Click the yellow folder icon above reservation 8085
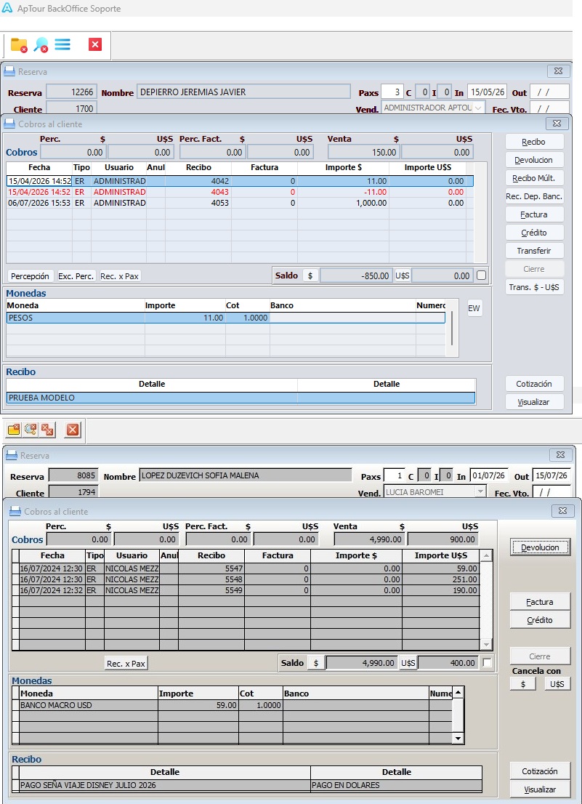 (x=14, y=430)
